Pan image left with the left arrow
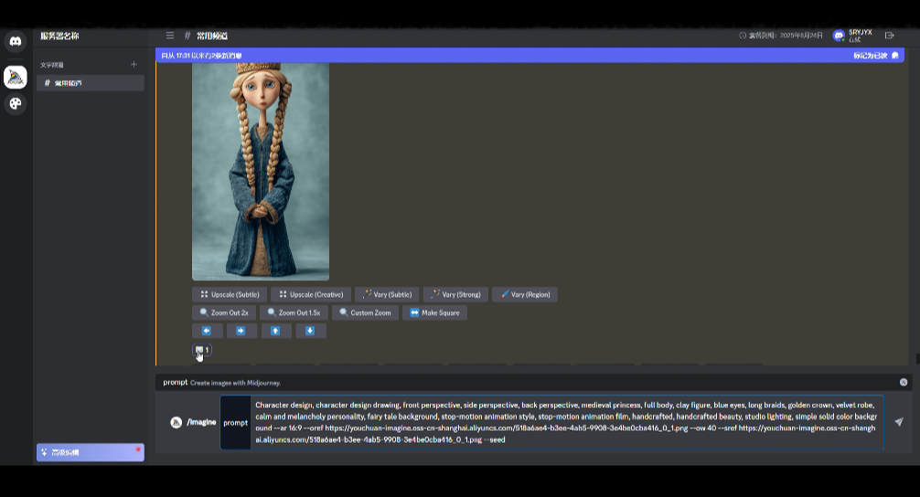920x497 pixels. coord(207,331)
